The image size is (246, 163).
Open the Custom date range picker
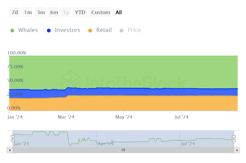pyautogui.click(x=100, y=12)
